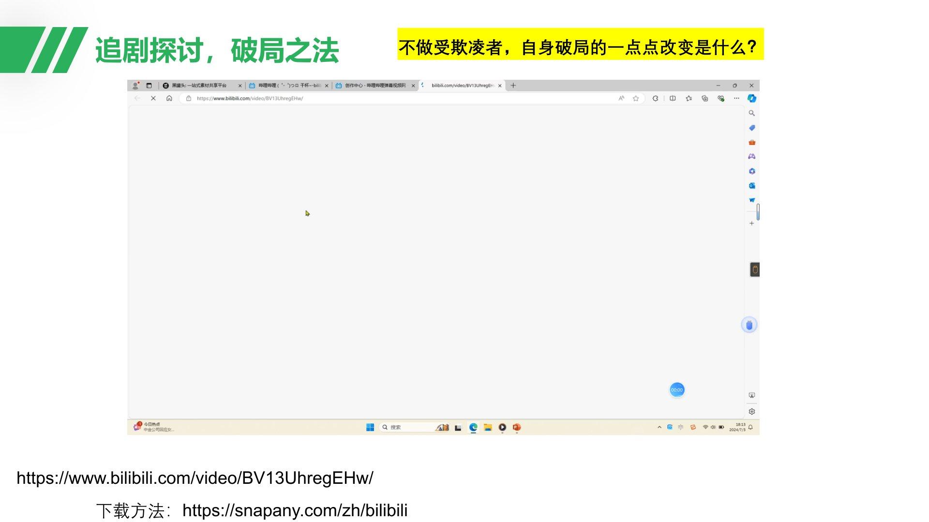This screenshot has width=929, height=522.
Task: Switch to 创作中心 browser tab
Action: pyautogui.click(x=375, y=86)
